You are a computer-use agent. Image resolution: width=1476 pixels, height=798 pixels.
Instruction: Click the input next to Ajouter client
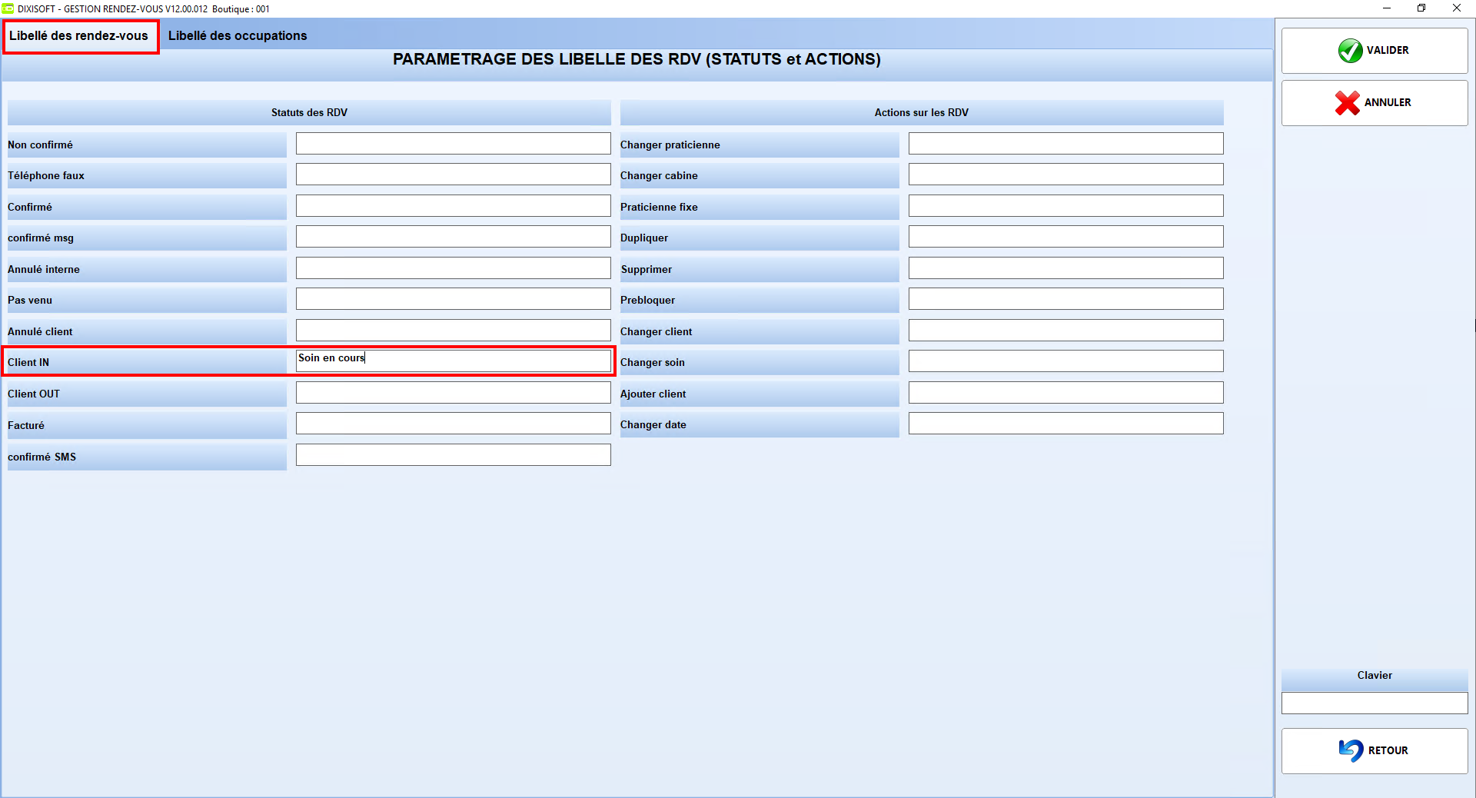[1065, 392]
